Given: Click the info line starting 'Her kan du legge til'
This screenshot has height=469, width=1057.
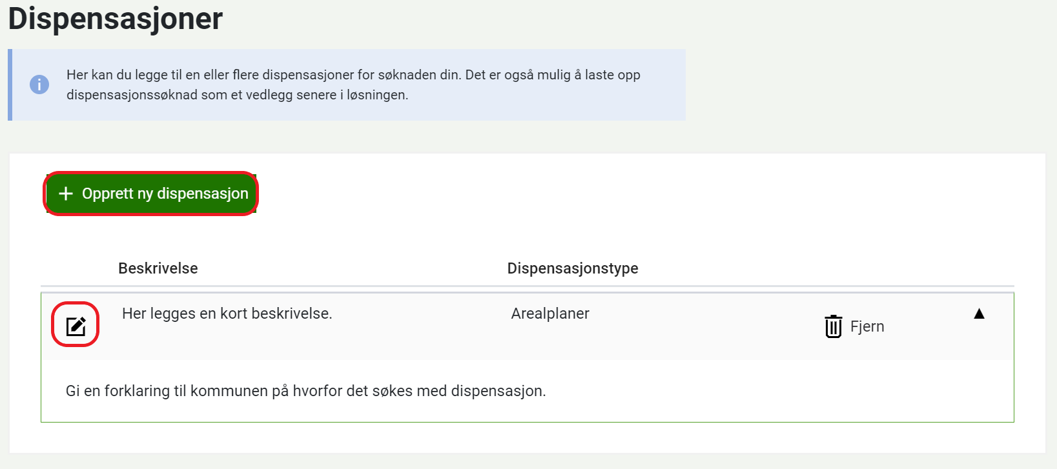Looking at the screenshot, I should 353,75.
